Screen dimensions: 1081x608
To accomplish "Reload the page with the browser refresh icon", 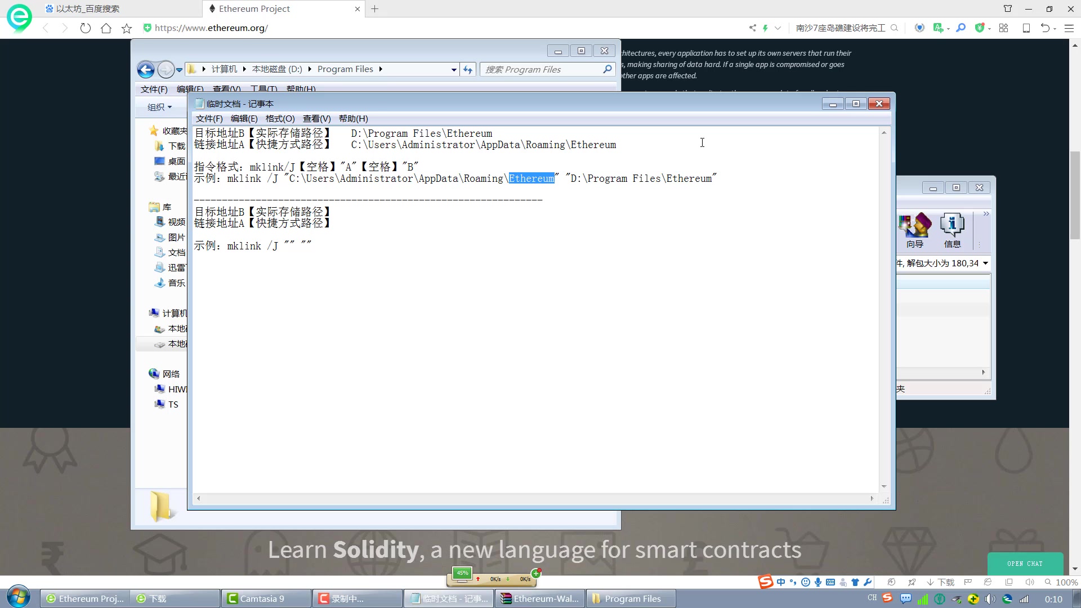I will (85, 28).
